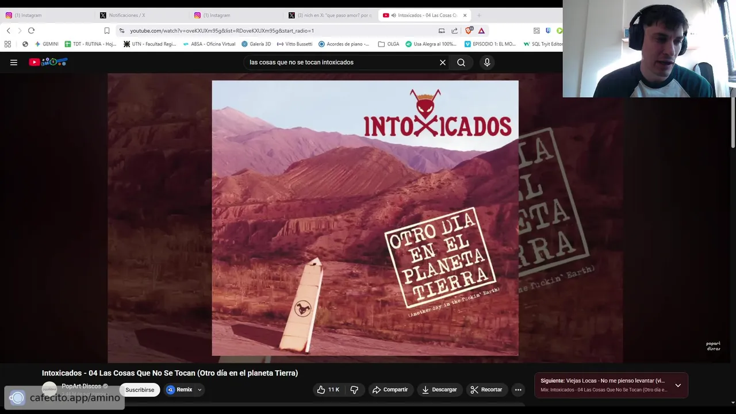
Task: Bookmark this page icon
Action: [107, 30]
